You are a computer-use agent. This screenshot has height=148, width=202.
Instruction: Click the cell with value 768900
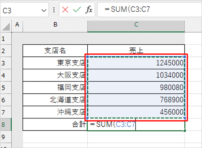(136, 100)
